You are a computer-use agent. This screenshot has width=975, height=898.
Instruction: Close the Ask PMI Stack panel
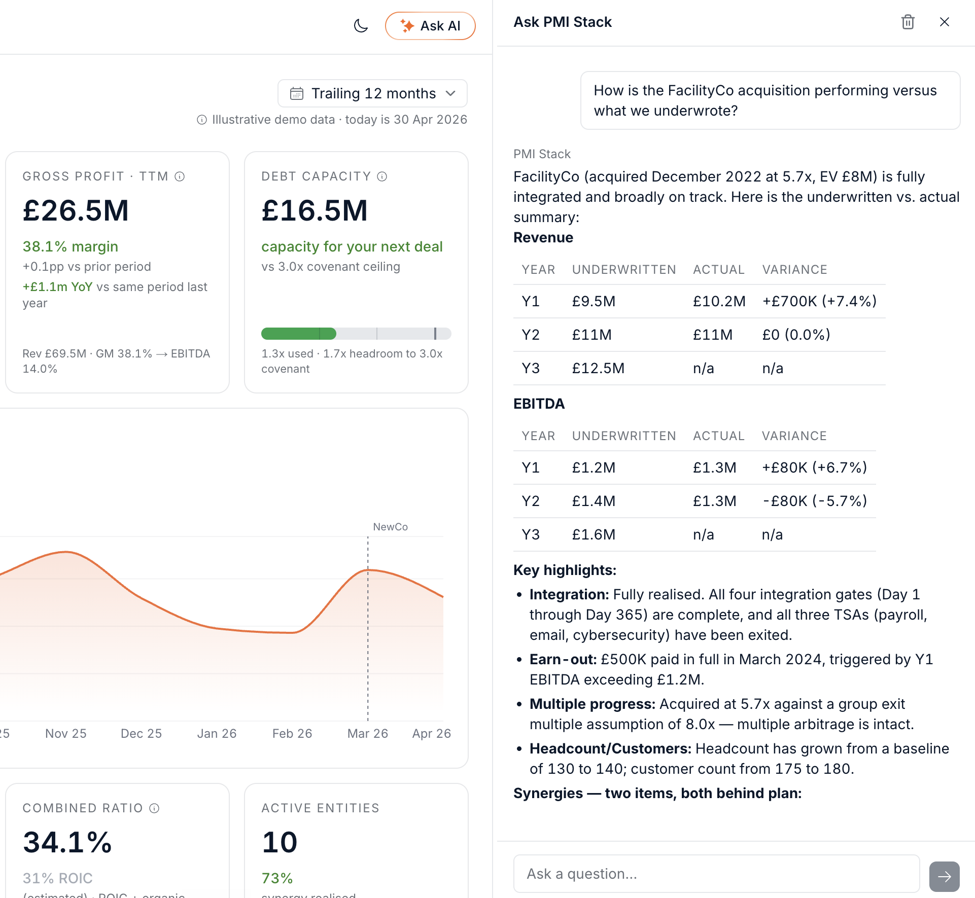coord(944,22)
